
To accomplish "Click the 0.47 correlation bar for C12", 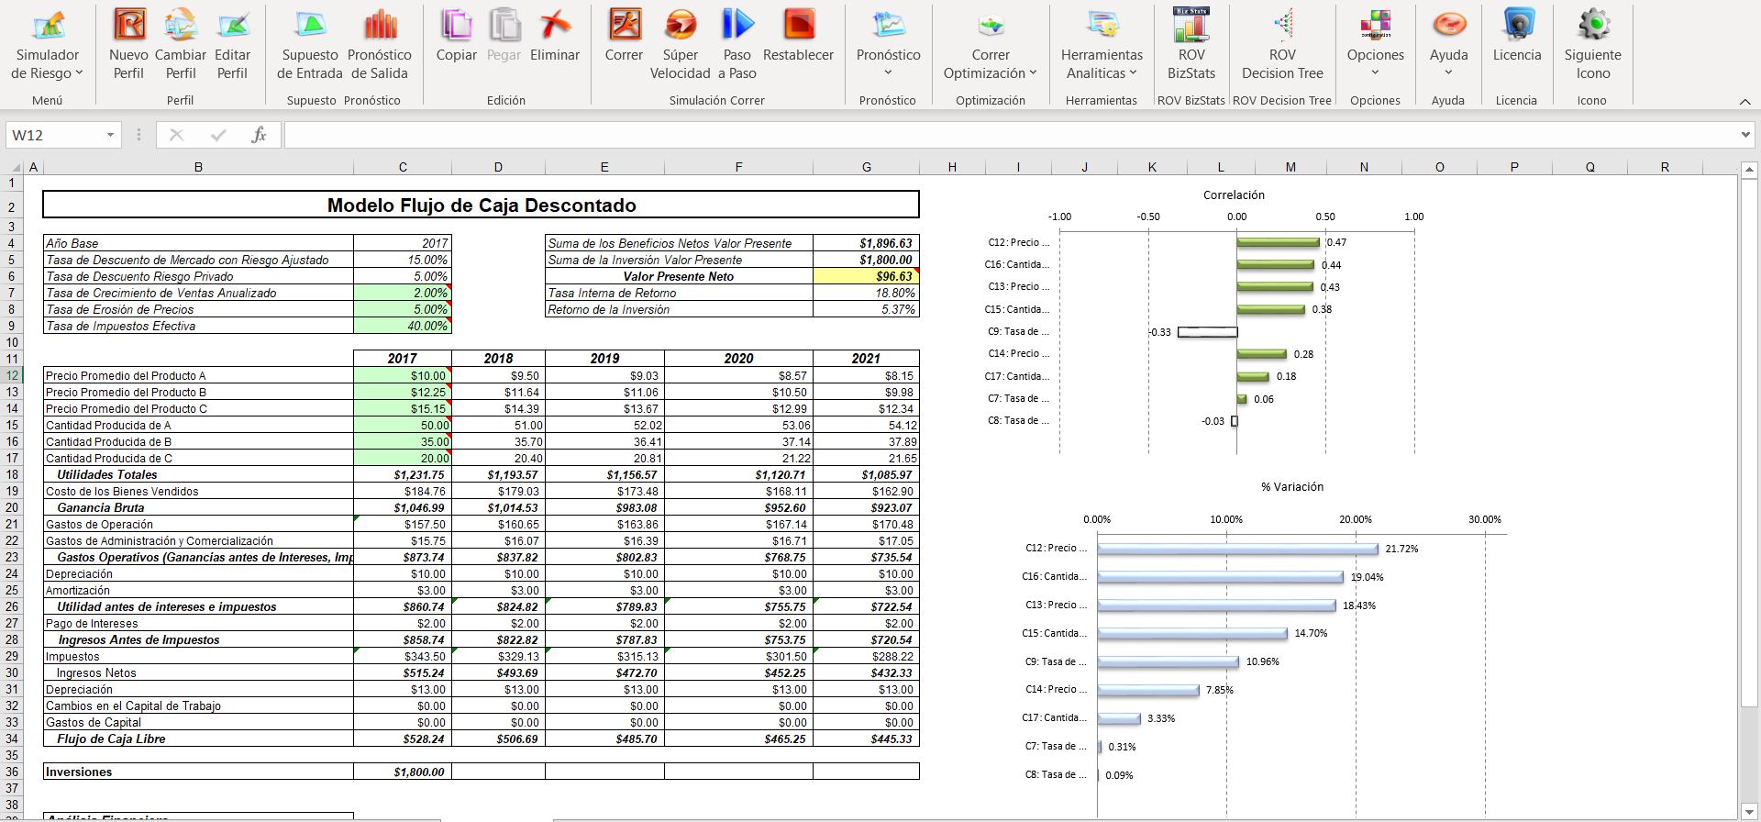I will (x=1279, y=242).
